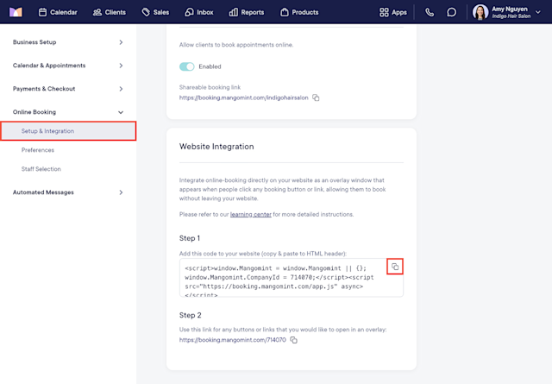
Task: Click the Step 2 heading
Action: [190, 315]
